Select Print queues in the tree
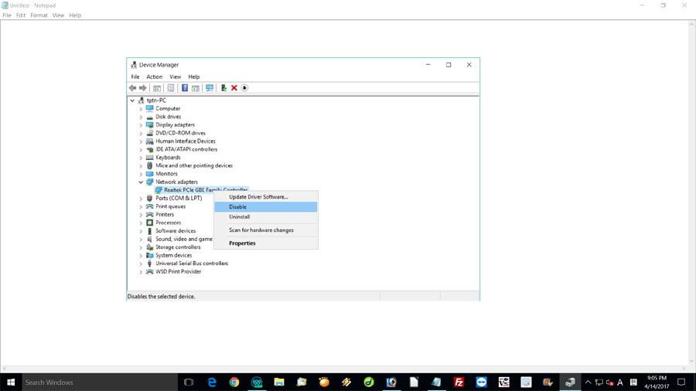The image size is (696, 391). [x=170, y=206]
